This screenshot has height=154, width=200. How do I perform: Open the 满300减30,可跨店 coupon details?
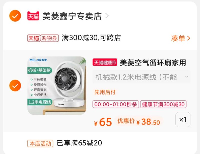click(x=91, y=38)
